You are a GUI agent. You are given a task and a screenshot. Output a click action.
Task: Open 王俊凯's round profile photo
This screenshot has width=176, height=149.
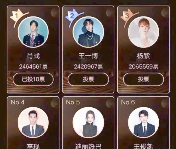click(x=143, y=123)
